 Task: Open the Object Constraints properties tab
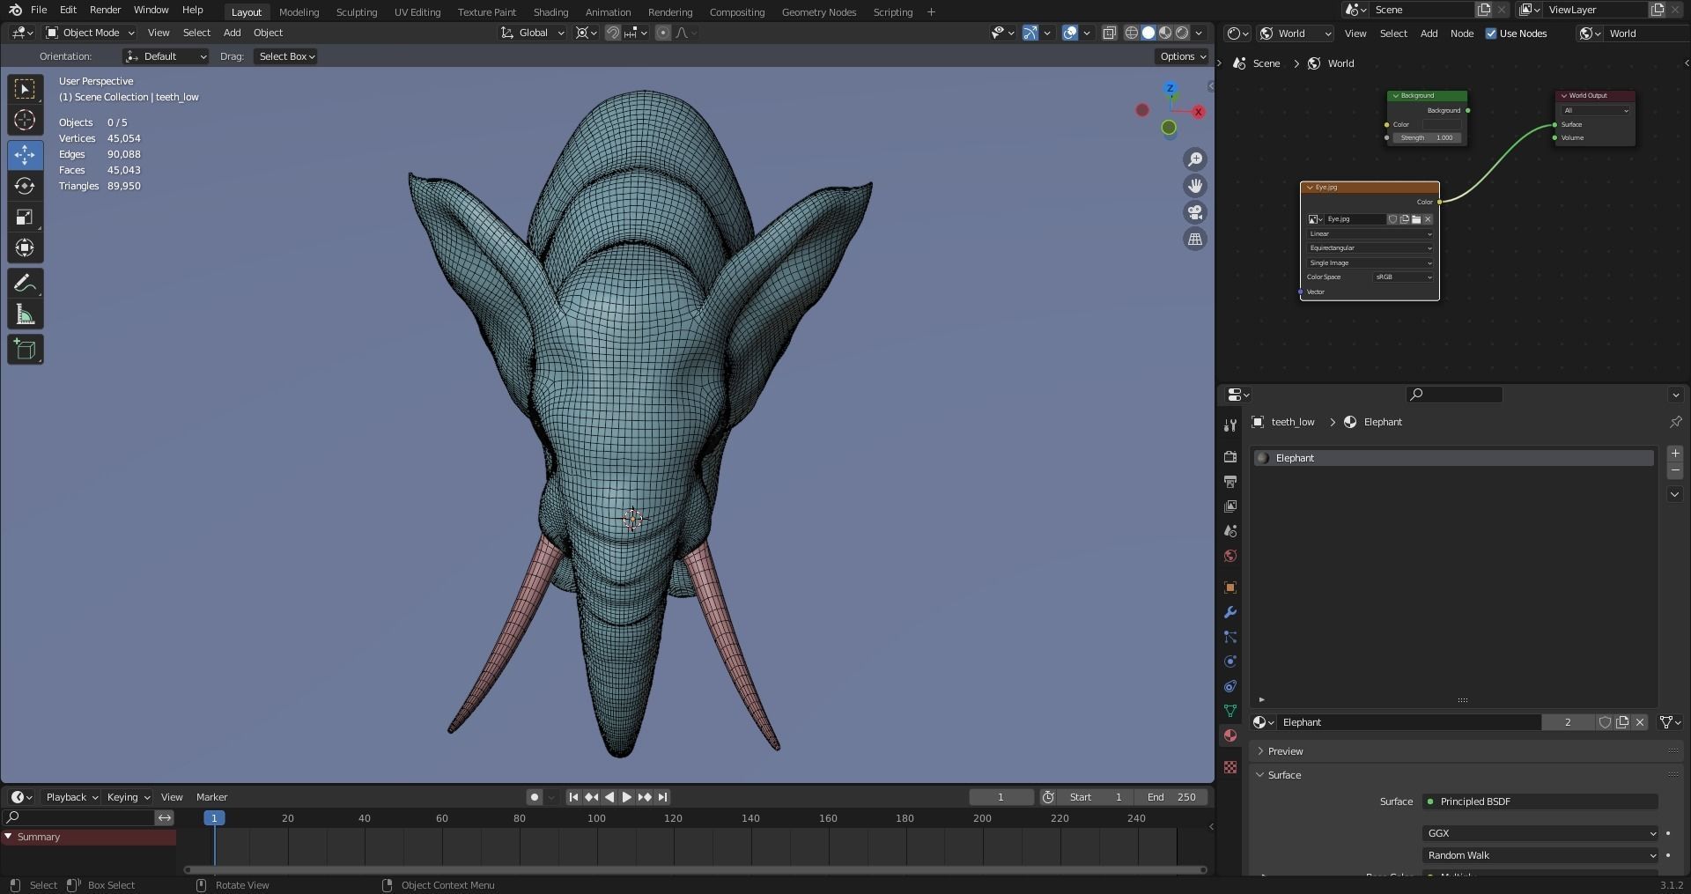tap(1230, 686)
